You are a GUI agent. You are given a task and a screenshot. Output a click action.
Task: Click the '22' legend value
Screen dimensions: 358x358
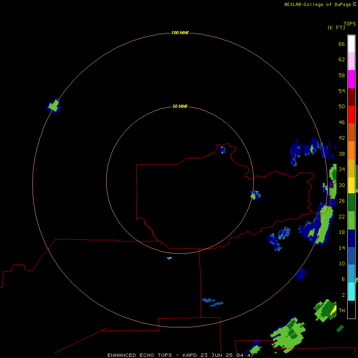pos(342,216)
